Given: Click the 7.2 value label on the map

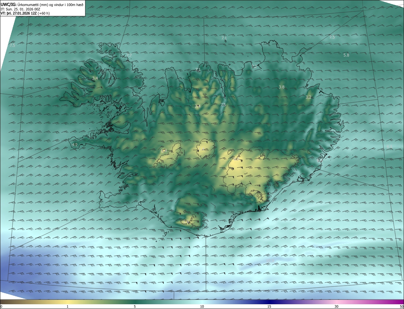Looking at the screenshot, I should coord(254,66).
